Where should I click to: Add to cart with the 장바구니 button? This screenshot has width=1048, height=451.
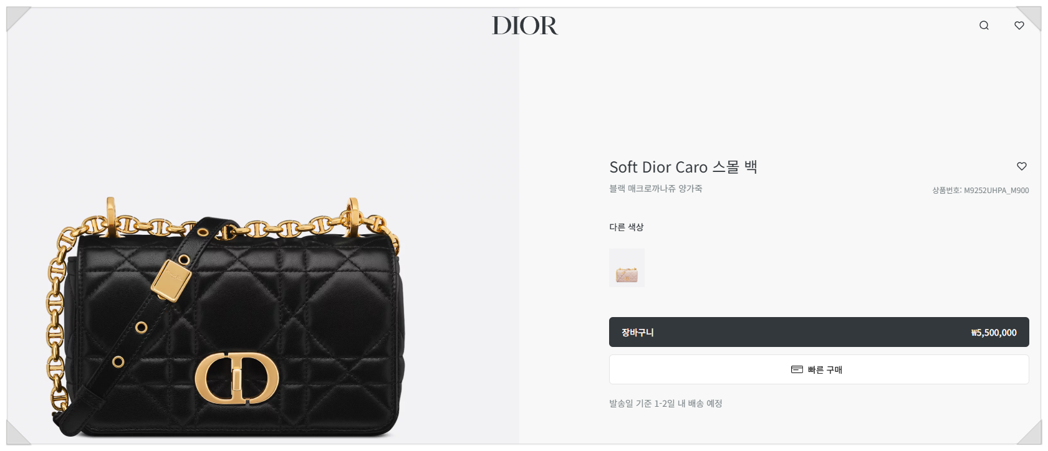(819, 332)
